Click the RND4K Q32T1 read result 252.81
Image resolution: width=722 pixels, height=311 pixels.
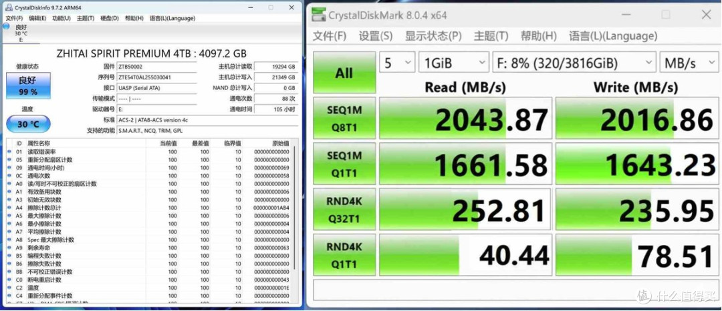pyautogui.click(x=465, y=209)
